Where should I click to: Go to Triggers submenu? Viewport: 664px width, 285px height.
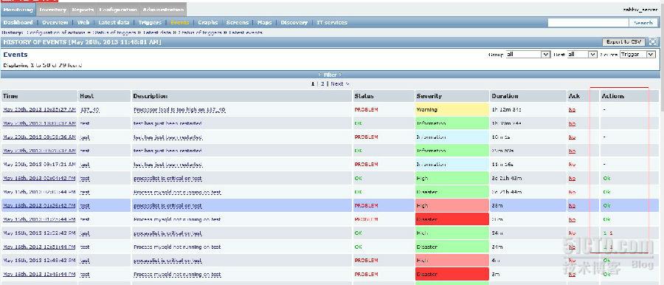pos(150,22)
